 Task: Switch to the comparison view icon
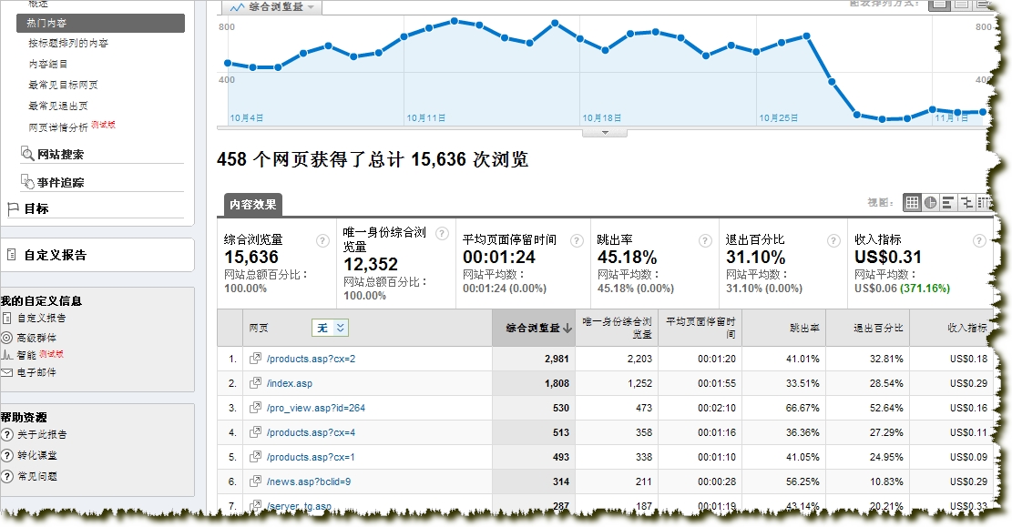point(966,203)
